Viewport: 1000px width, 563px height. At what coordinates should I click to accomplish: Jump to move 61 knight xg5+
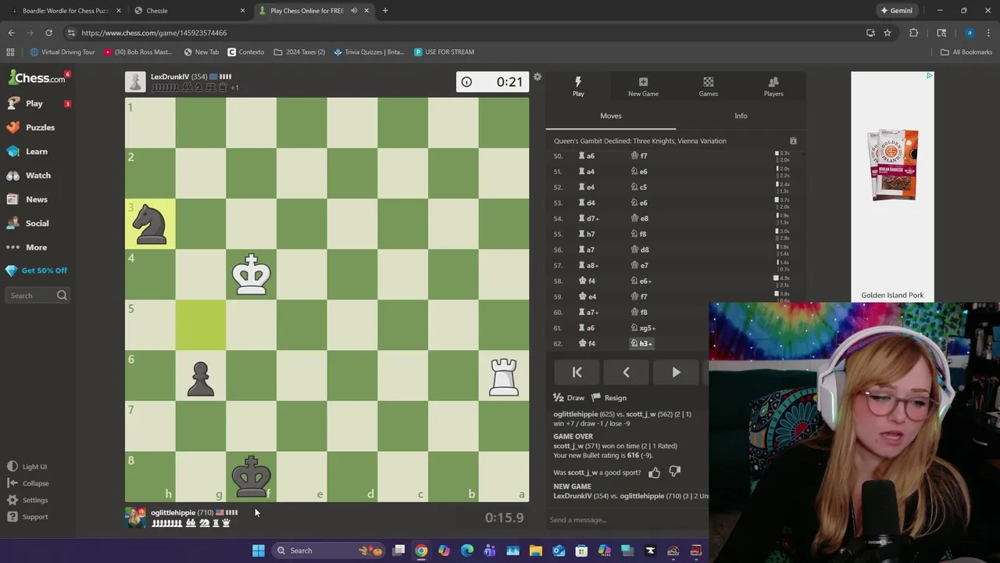pos(643,328)
